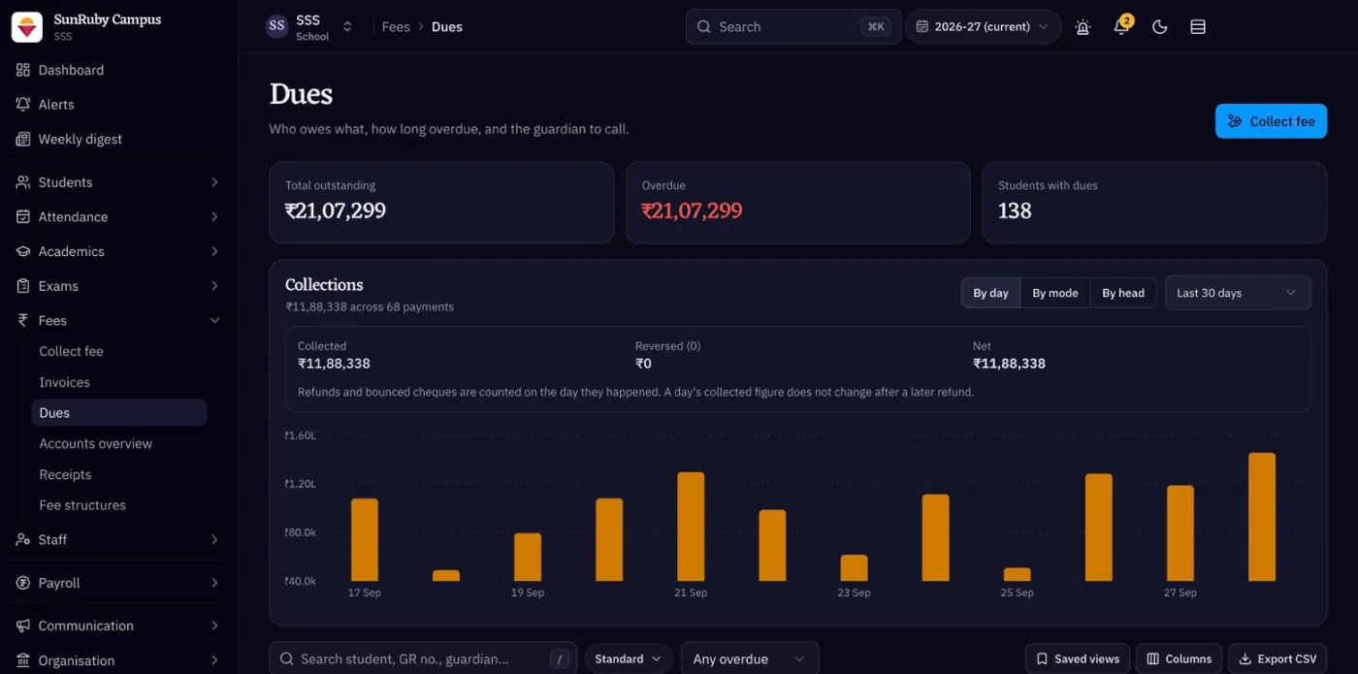Click the Staff user icon
This screenshot has height=674, width=1358.
click(x=23, y=539)
